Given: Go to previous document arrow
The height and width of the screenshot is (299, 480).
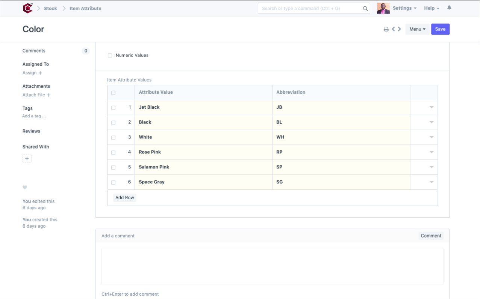Looking at the screenshot, I should (393, 29).
